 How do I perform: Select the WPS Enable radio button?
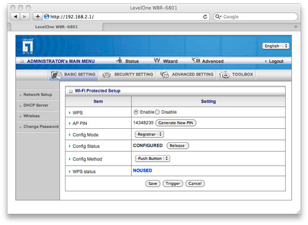136,112
